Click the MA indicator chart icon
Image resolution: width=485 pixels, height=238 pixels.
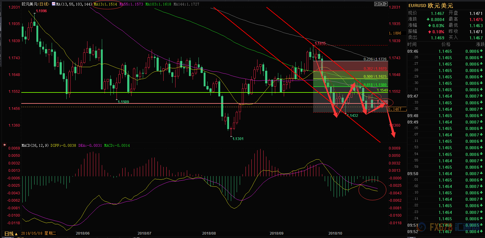point(54,4)
